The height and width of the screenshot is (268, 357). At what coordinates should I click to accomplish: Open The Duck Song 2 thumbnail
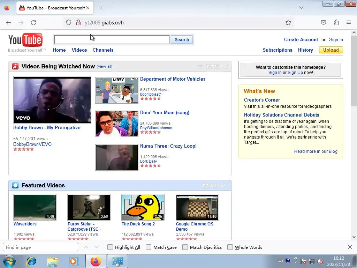pos(143,207)
